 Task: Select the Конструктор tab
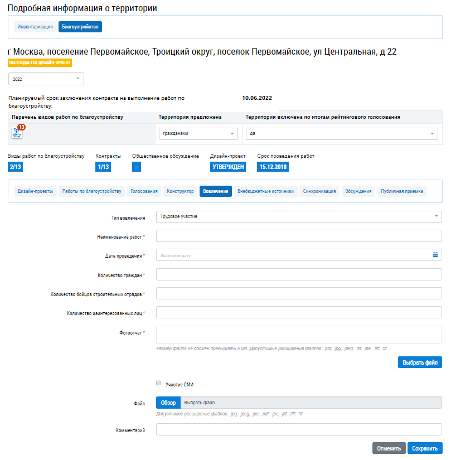tap(180, 191)
